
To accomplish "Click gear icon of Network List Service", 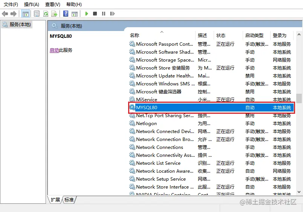I will (x=132, y=163).
